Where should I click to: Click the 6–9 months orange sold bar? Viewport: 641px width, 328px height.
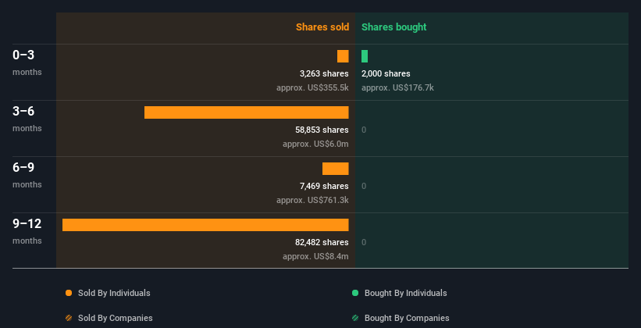click(x=336, y=169)
